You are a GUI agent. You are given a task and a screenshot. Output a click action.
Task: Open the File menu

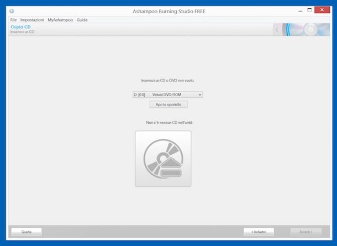13,20
